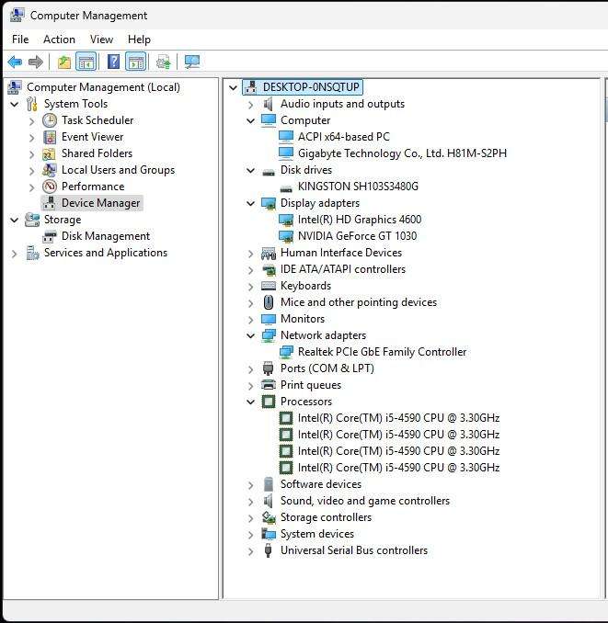Click the Sound, video and game controllers icon
Screen dimensions: 608x623
[x=269, y=501]
